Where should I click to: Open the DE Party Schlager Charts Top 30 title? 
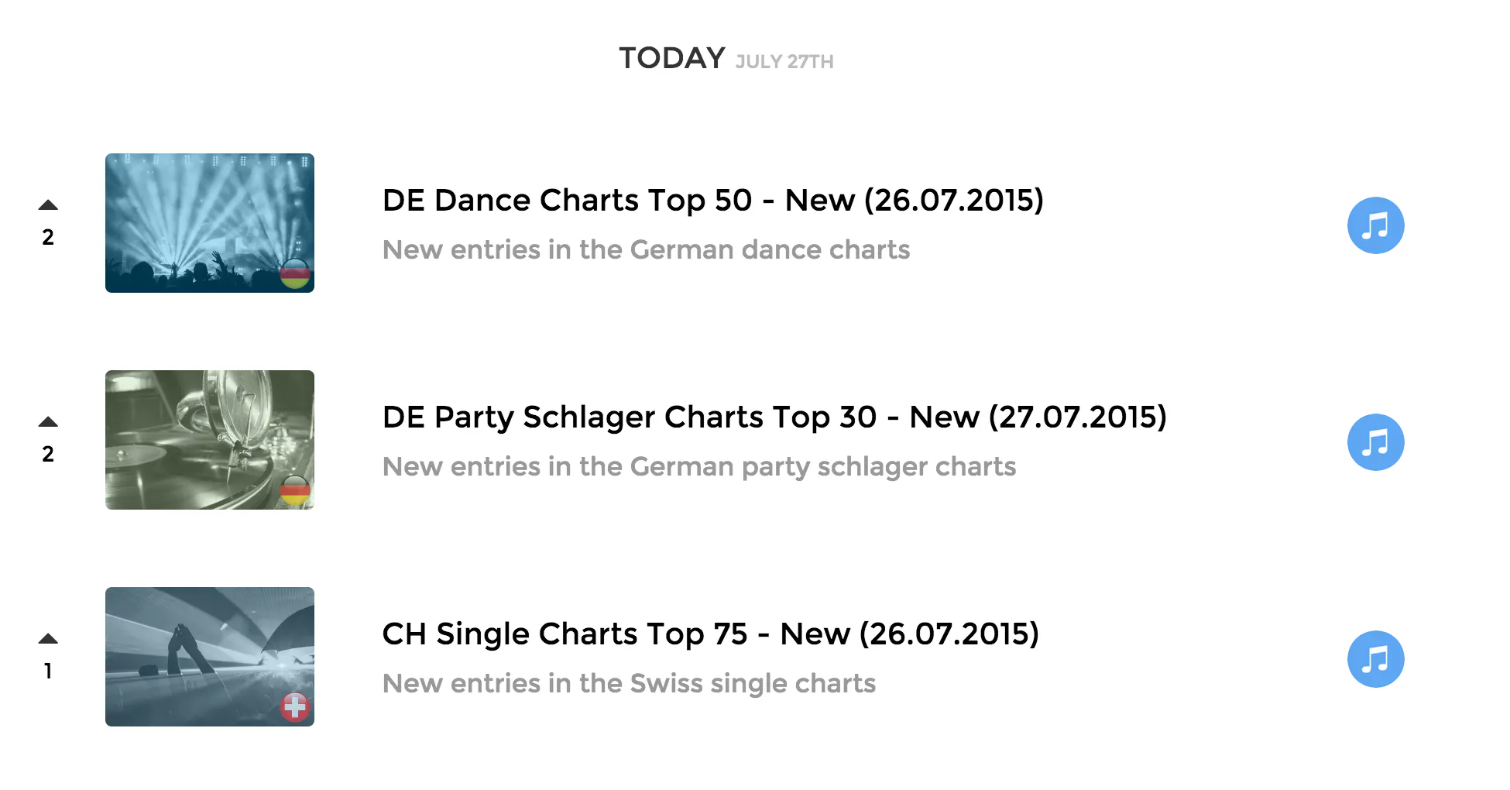tap(774, 417)
